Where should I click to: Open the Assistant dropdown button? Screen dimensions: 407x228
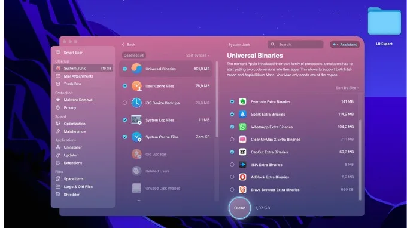click(x=345, y=45)
